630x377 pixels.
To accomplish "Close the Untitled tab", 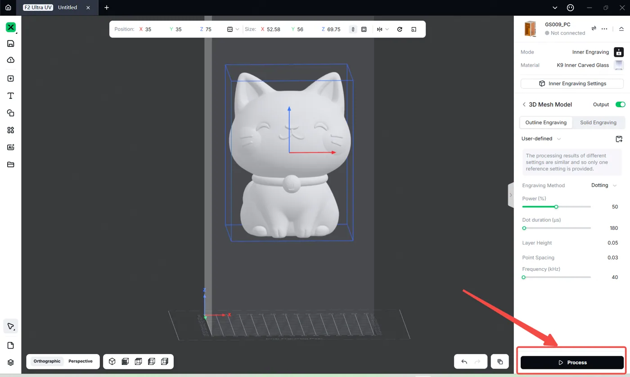I will 89,8.
